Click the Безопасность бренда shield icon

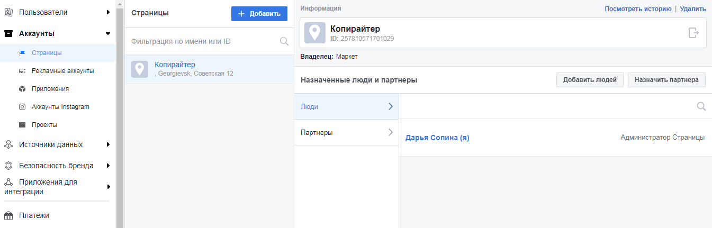8,166
